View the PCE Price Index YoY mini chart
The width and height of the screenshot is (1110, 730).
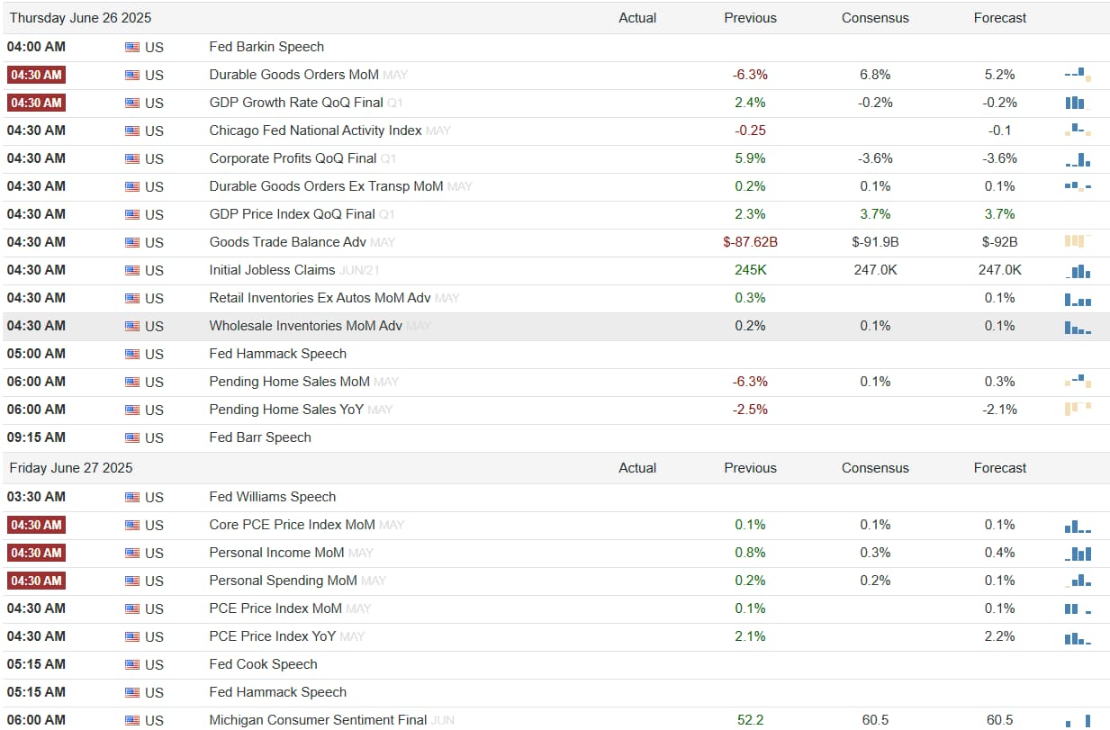pos(1078,636)
